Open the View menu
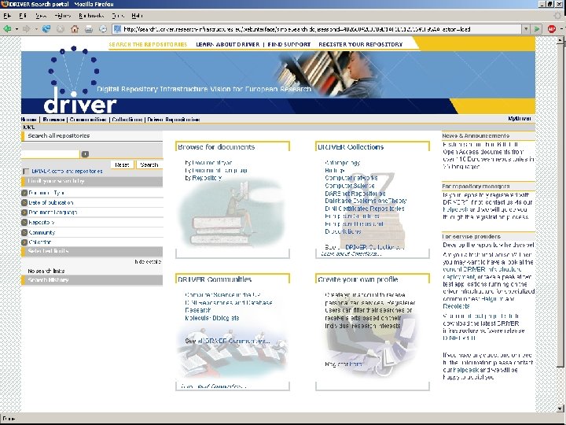The image size is (566, 425). pyautogui.click(x=41, y=16)
